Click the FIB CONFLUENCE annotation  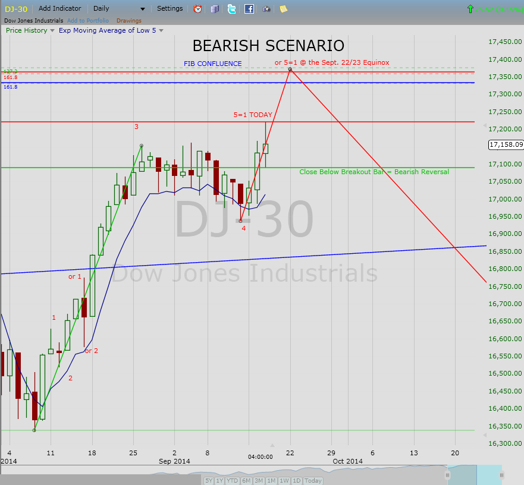212,64
